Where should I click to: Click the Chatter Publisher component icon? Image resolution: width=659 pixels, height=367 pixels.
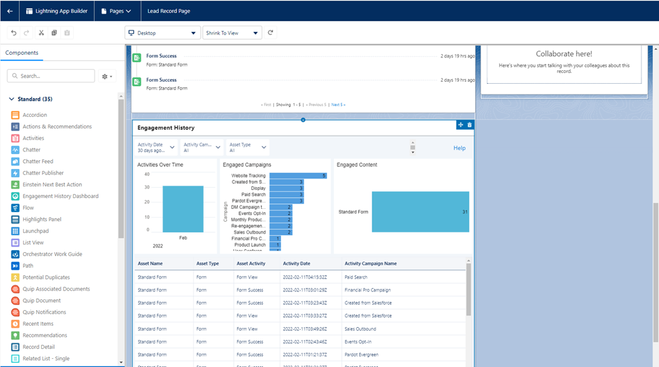point(15,173)
